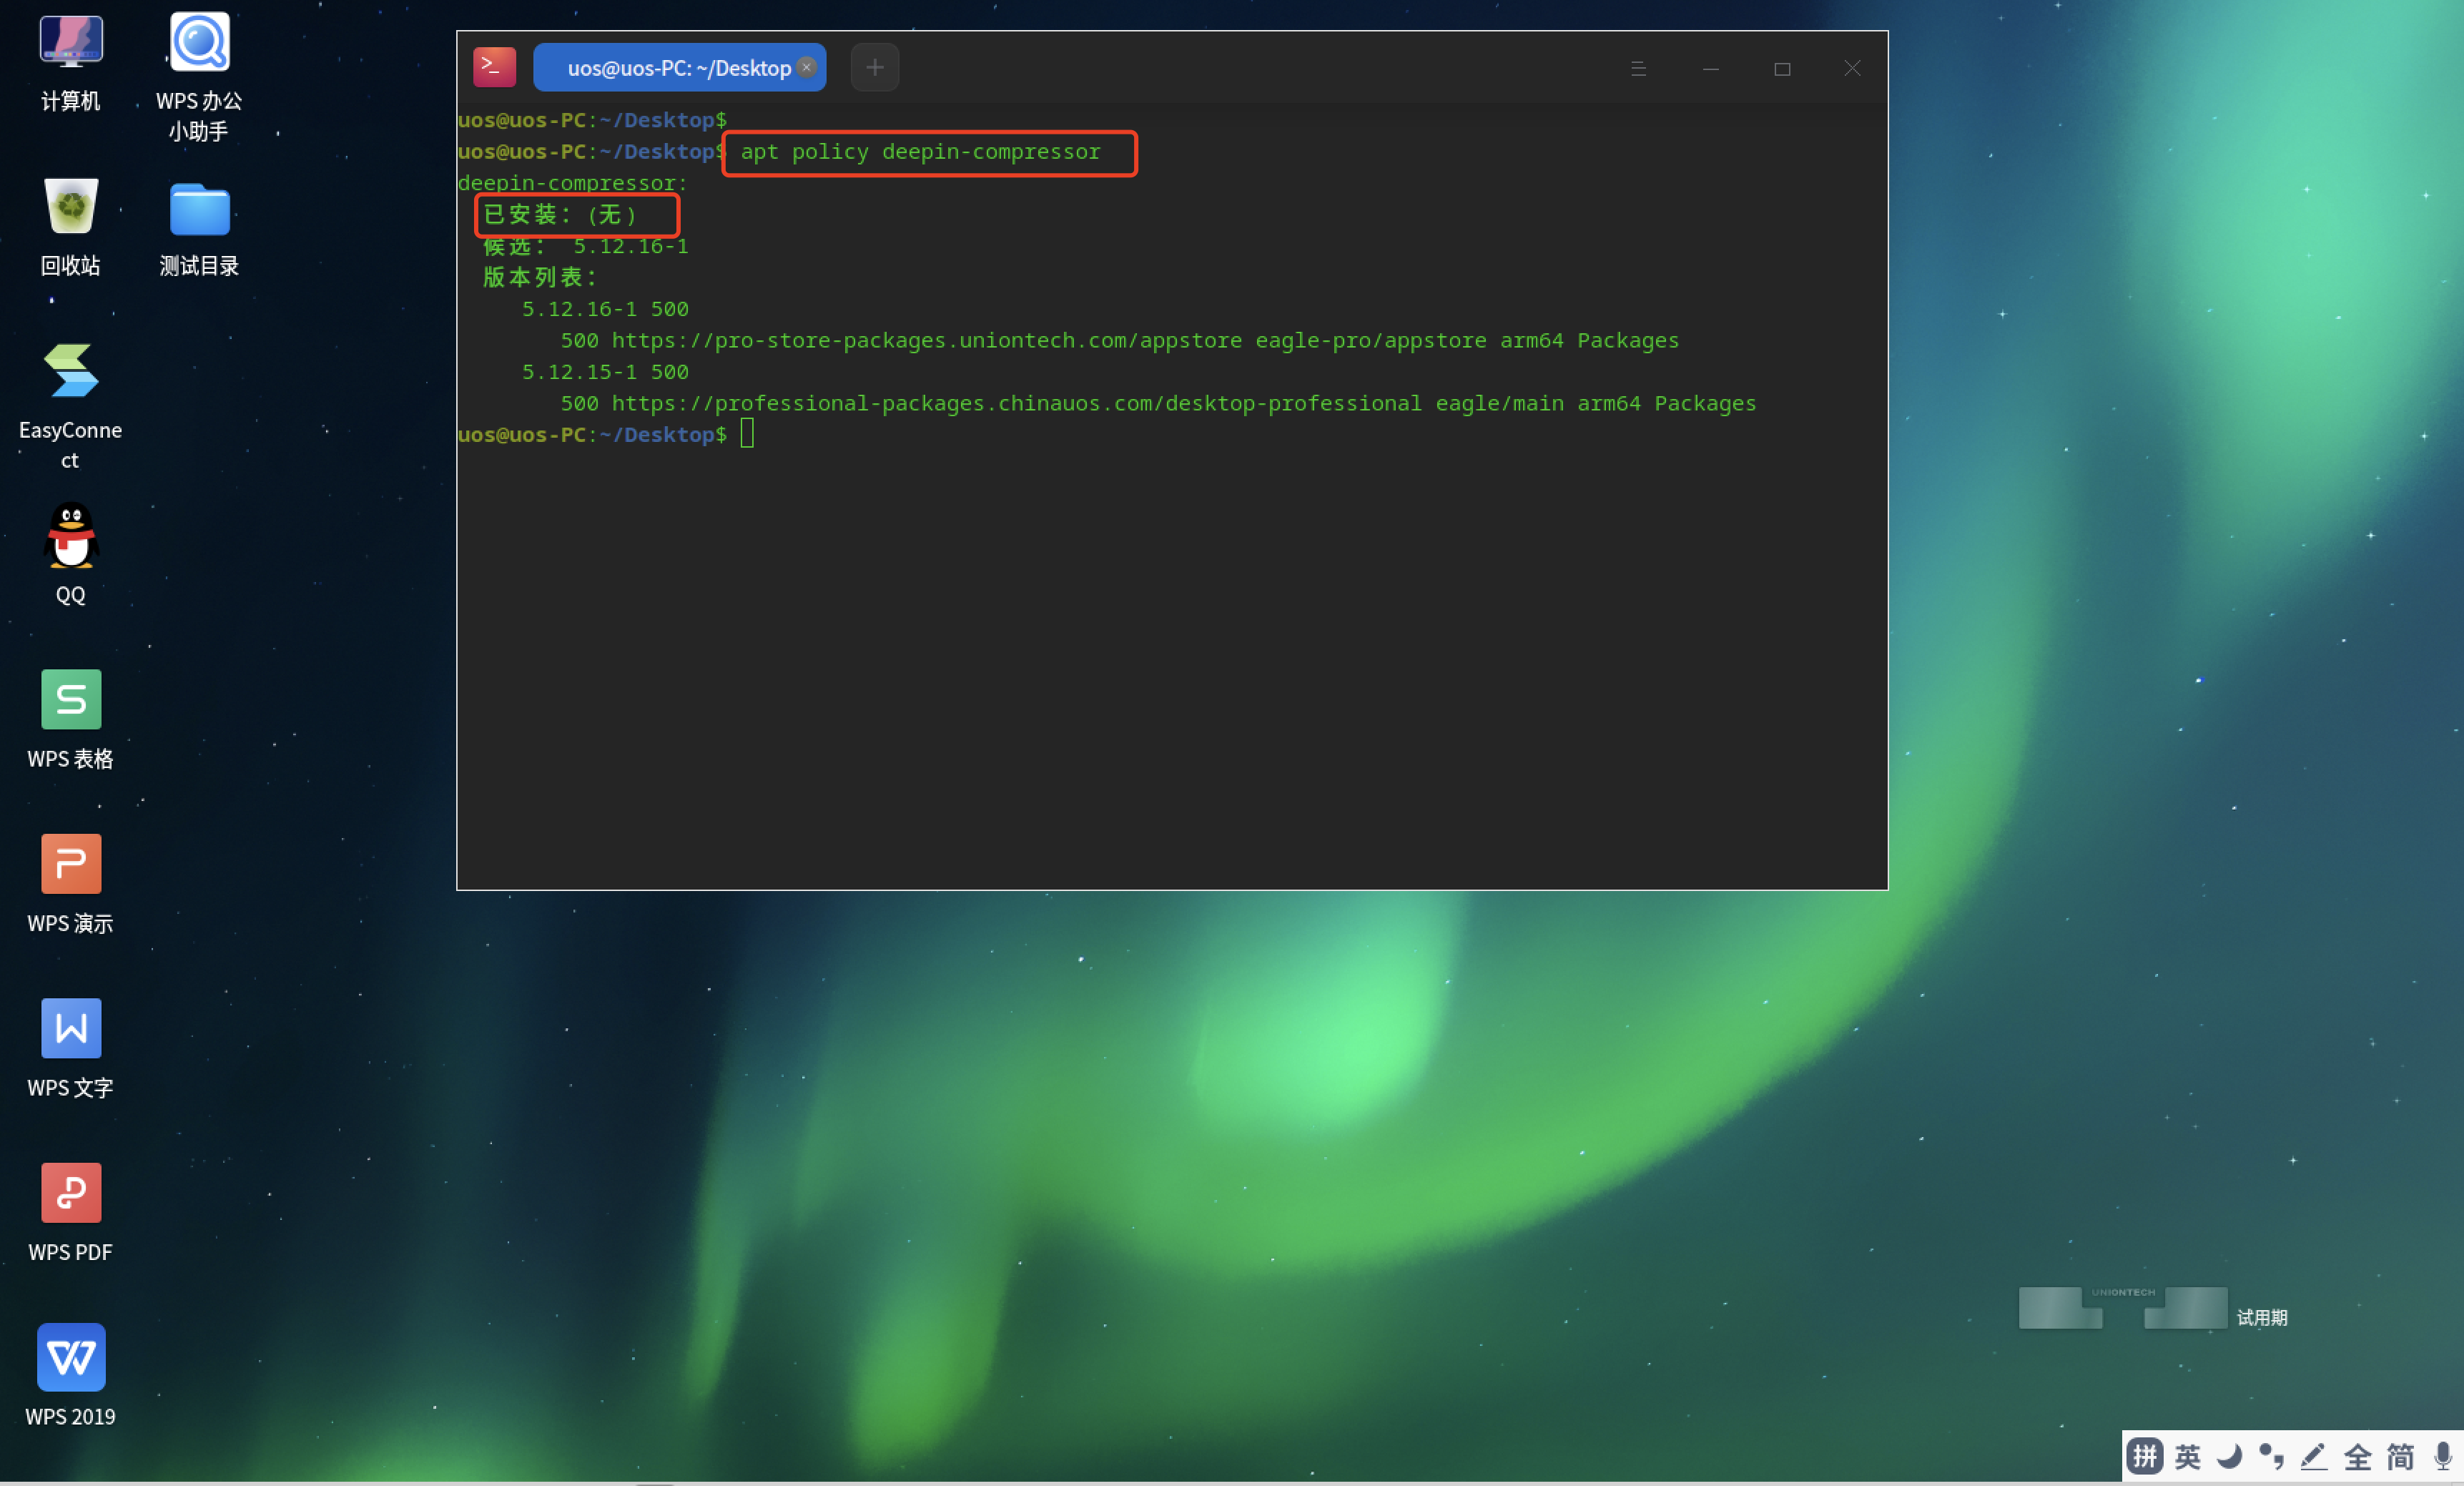Launch the WPS PDF icon
This screenshot has height=1486, width=2464.
70,1193
